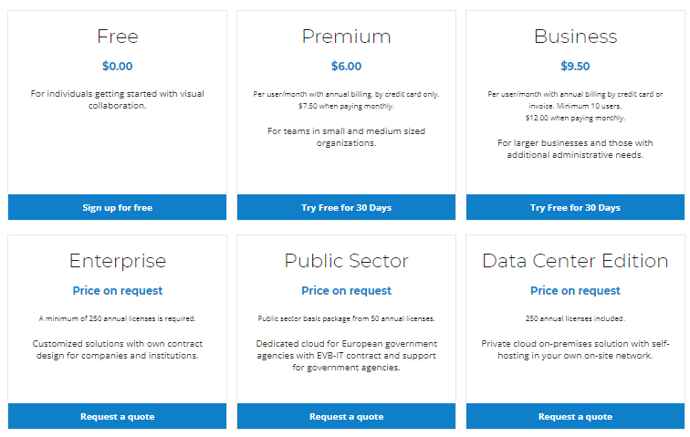Click Sign up for free button

117,207
